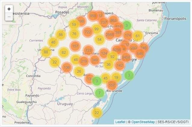Select the yellow cluster marker labeled 56

(61, 35)
